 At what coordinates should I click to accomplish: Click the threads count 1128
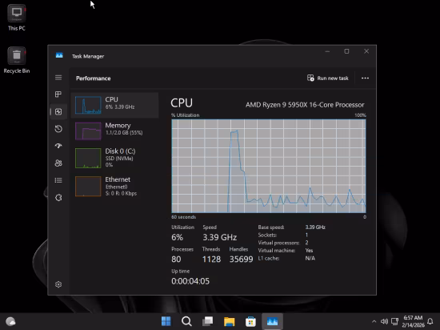click(211, 259)
